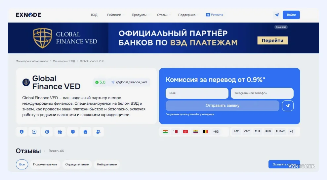327x180 pixels.
Task: Open the Telegram icon in the header
Action: pos(277,15)
